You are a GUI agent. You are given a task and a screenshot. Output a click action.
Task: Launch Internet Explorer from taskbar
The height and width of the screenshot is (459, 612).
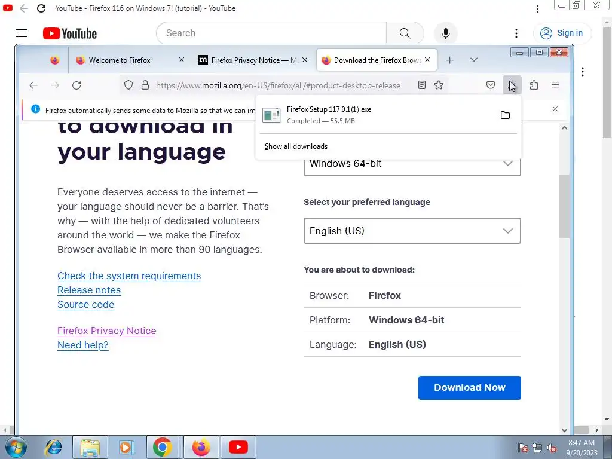tap(53, 447)
